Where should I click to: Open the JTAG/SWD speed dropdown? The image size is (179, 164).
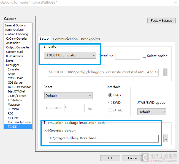pos(152,112)
